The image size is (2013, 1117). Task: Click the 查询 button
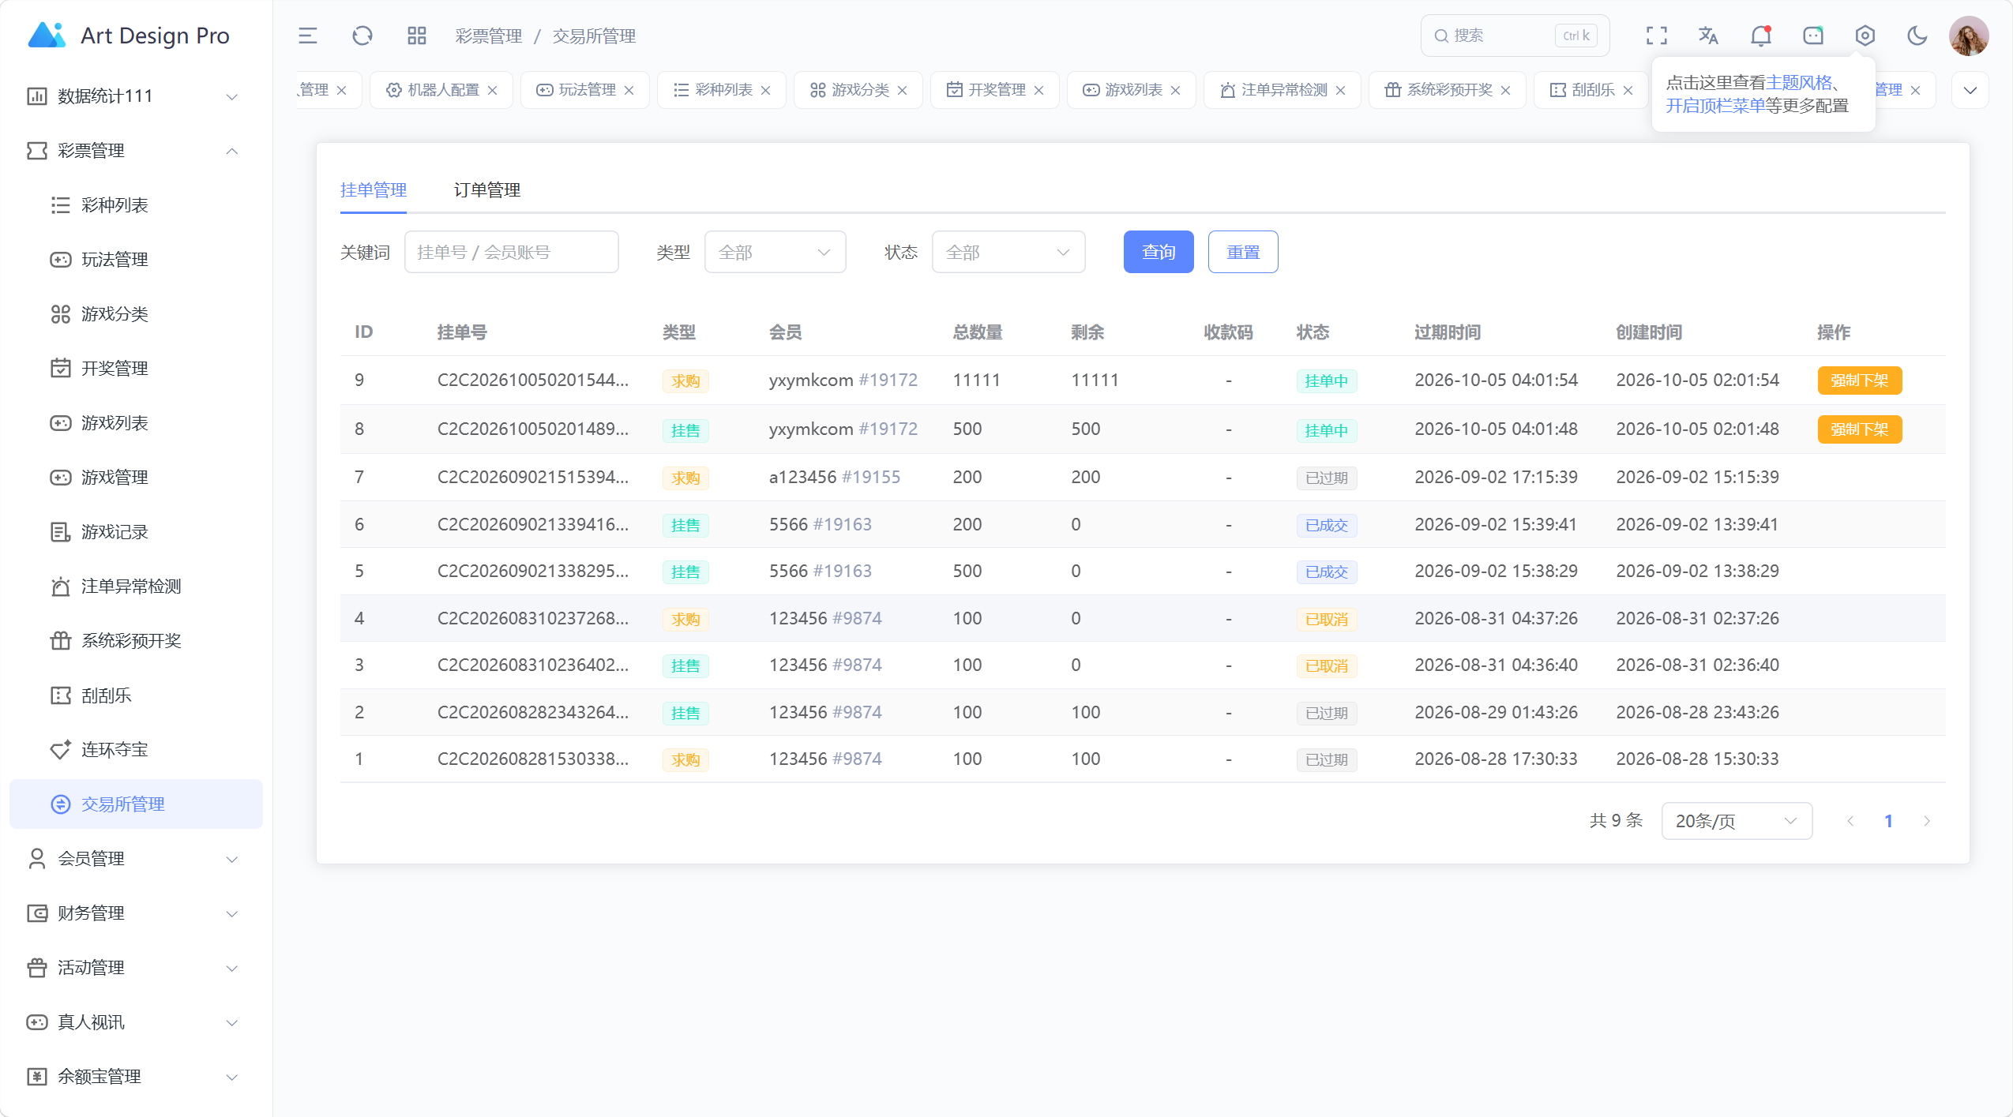tap(1158, 252)
